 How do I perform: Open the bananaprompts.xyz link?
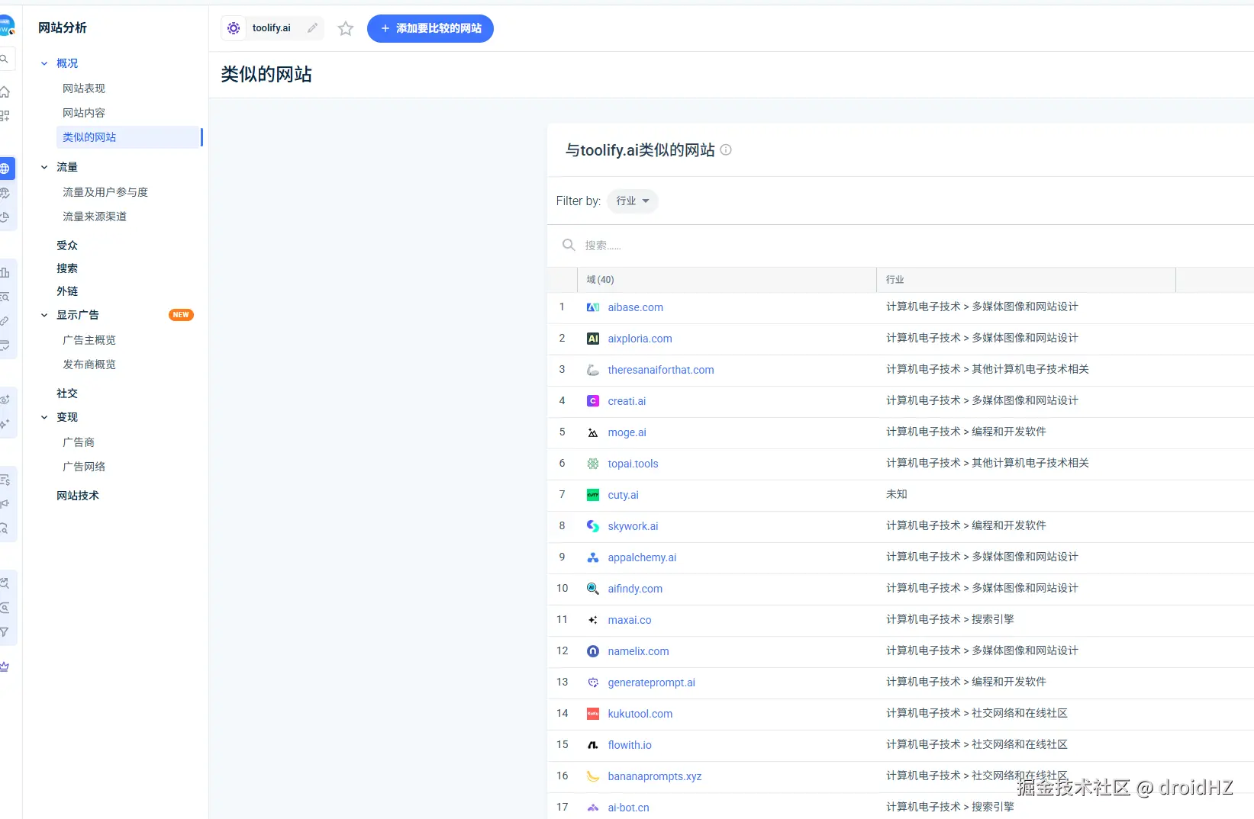655,776
